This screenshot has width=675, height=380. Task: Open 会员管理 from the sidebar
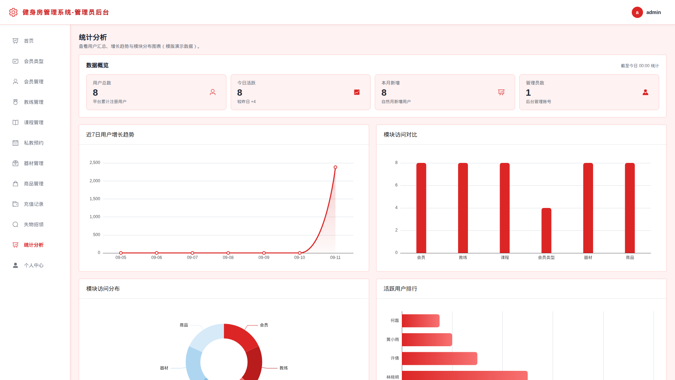(35, 82)
